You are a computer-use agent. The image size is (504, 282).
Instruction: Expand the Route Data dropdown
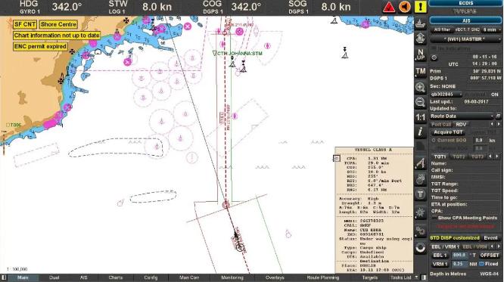coord(462,116)
